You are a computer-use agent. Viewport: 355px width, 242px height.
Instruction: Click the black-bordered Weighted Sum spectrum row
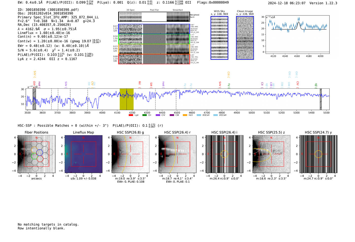(154, 17)
